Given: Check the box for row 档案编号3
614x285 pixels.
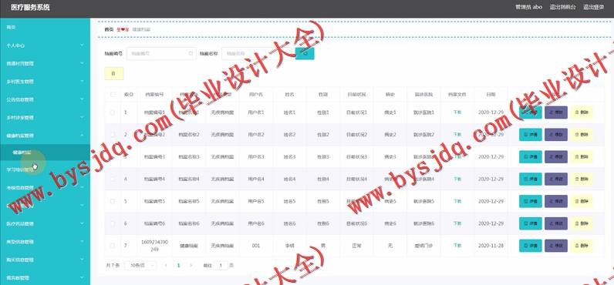Looking at the screenshot, I should click(113, 157).
